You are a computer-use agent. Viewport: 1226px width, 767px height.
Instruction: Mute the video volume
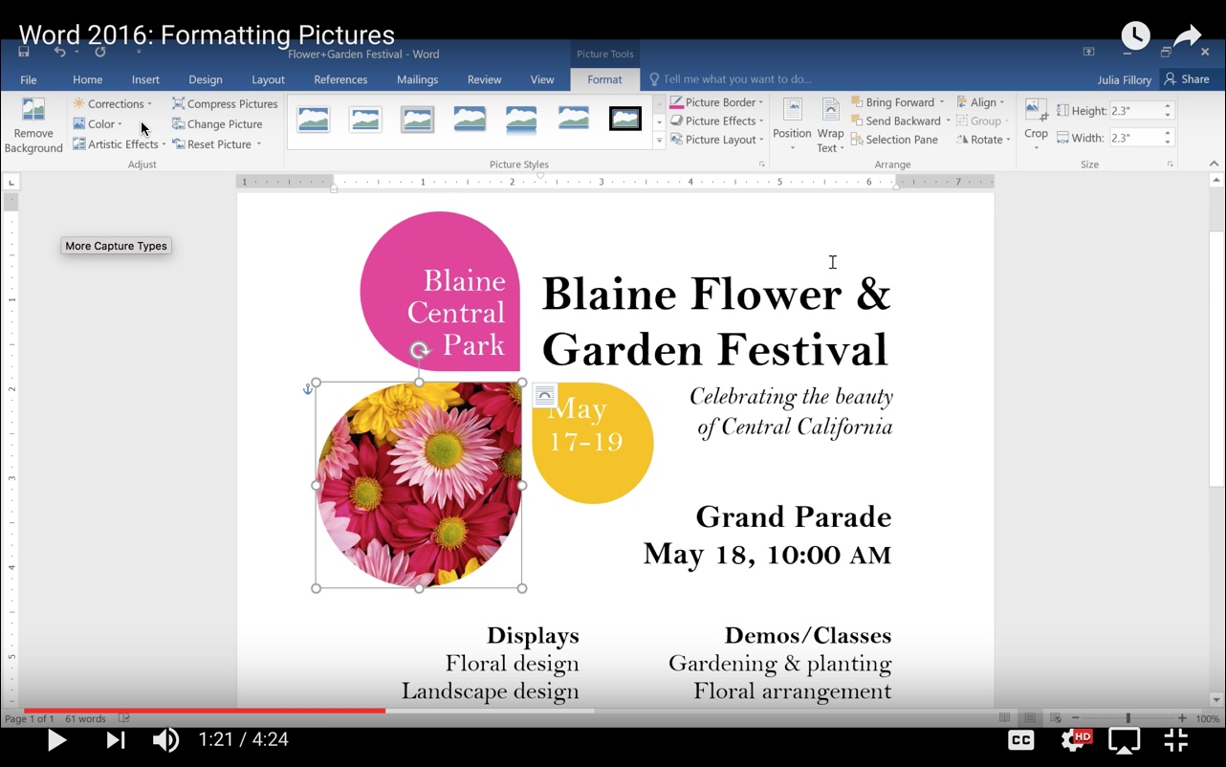(x=165, y=740)
